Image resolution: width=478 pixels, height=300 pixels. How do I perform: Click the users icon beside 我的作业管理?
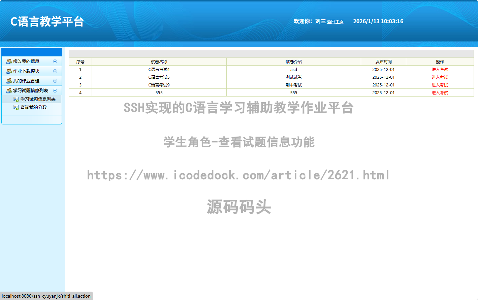9,81
